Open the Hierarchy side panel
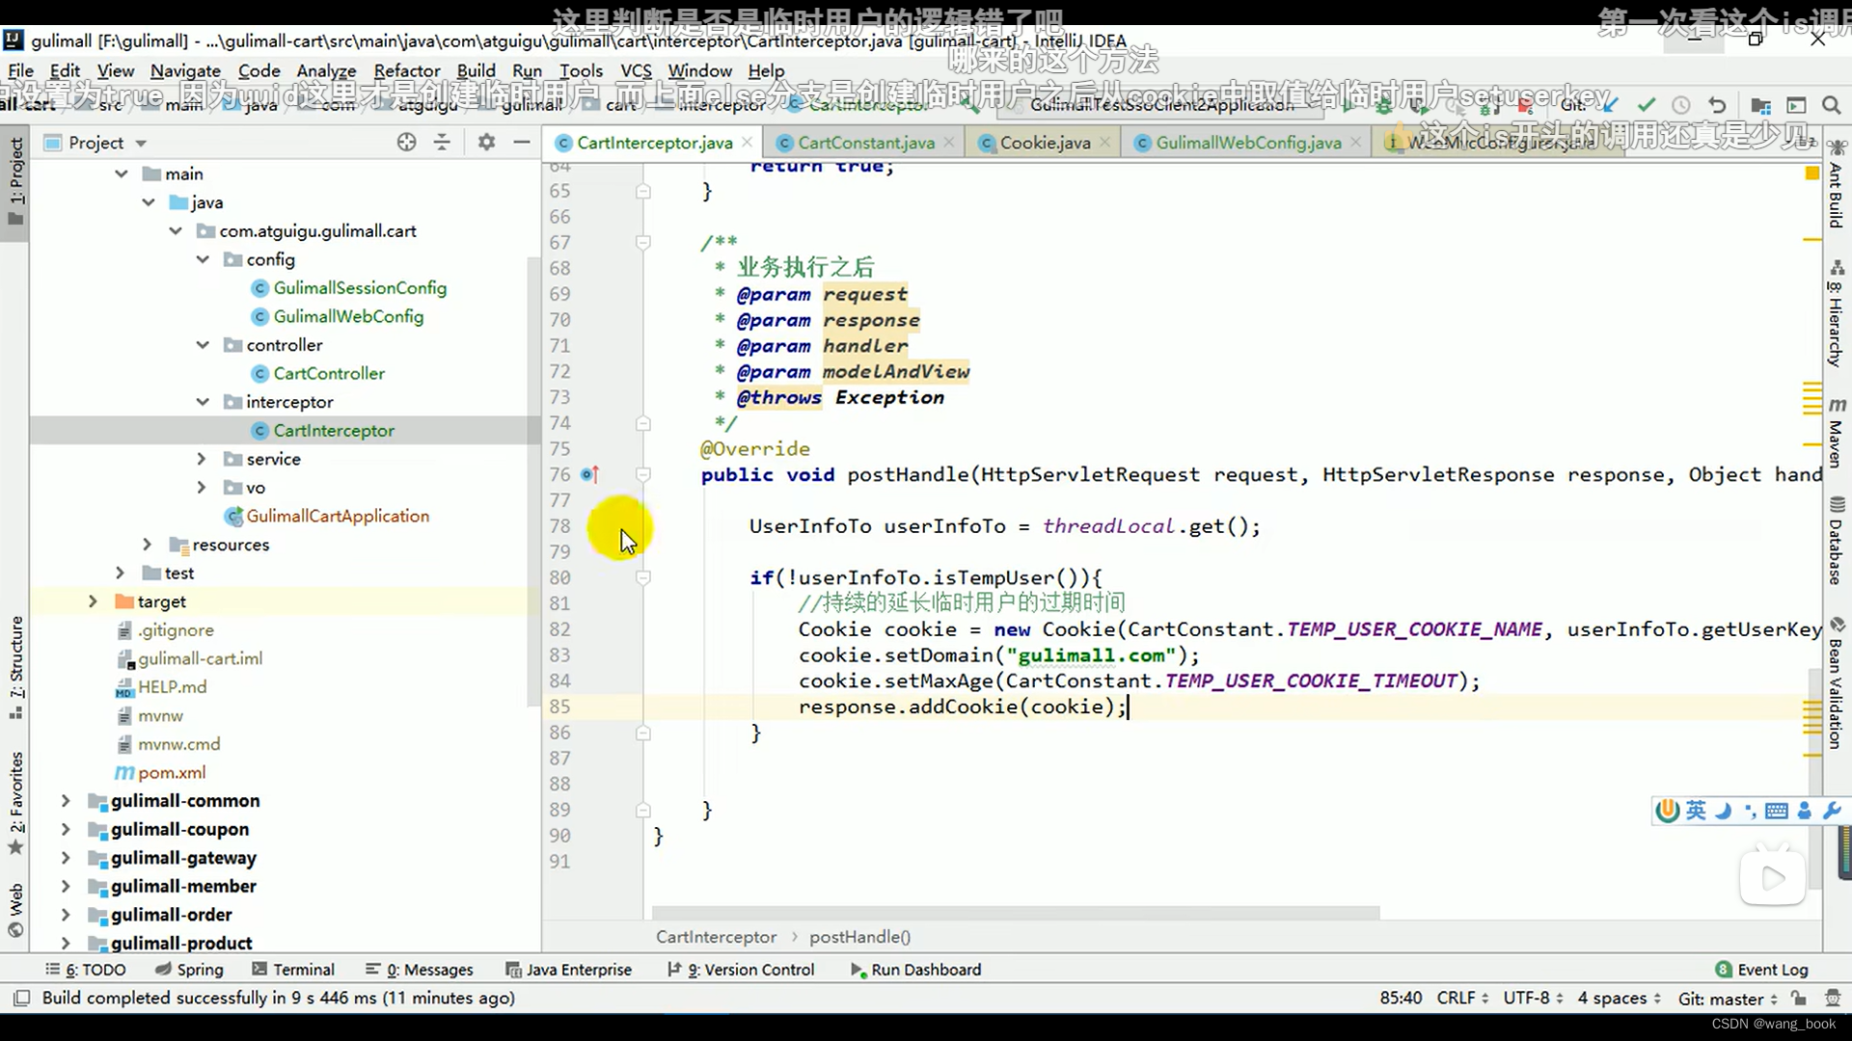The height and width of the screenshot is (1041, 1852). point(1836,314)
